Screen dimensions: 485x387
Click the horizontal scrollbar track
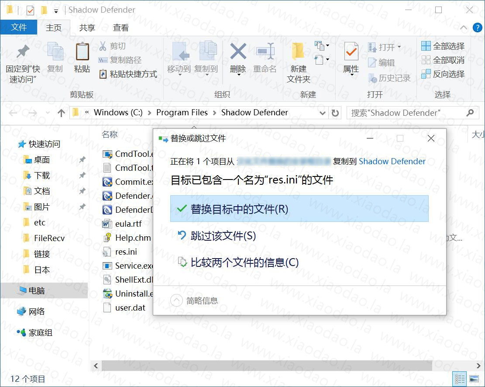click(x=287, y=366)
